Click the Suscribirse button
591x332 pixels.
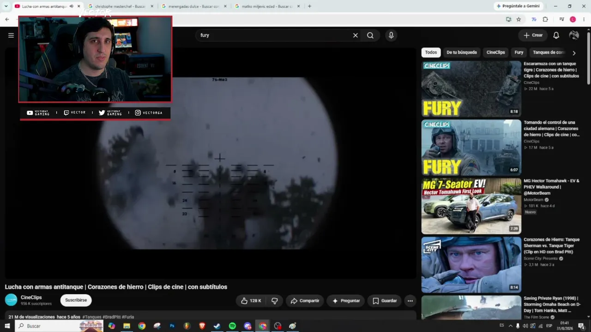pos(76,300)
